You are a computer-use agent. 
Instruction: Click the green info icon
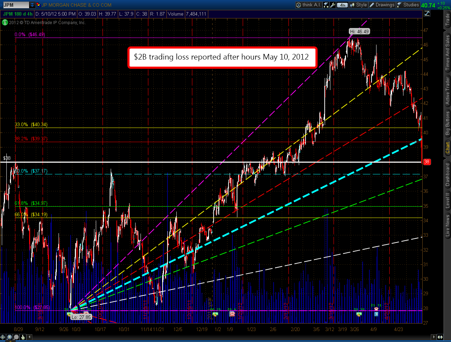coord(5,22)
